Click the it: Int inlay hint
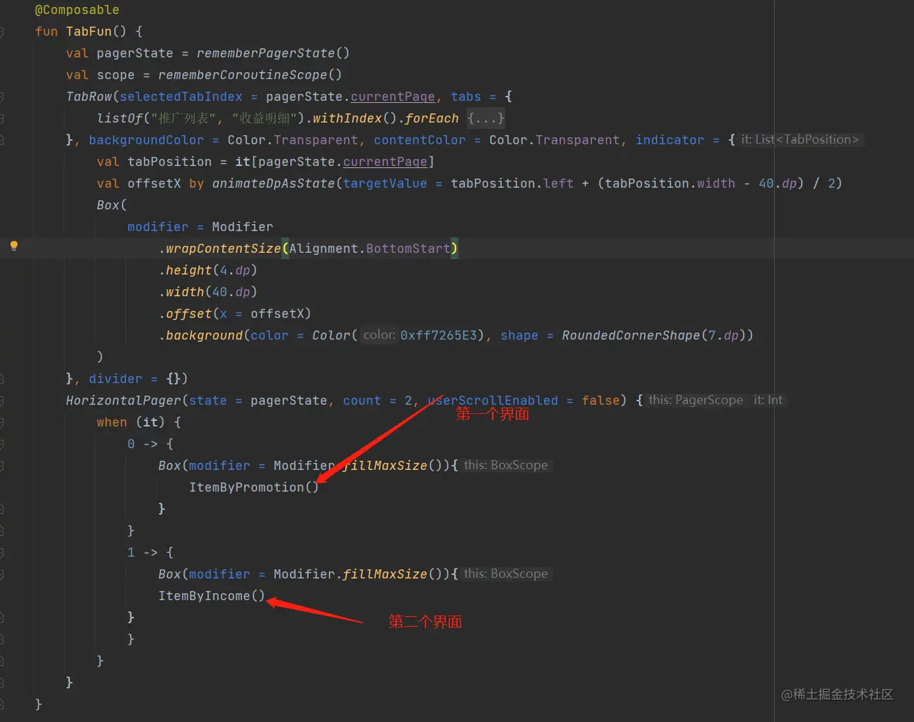The height and width of the screenshot is (722, 914). coord(768,400)
